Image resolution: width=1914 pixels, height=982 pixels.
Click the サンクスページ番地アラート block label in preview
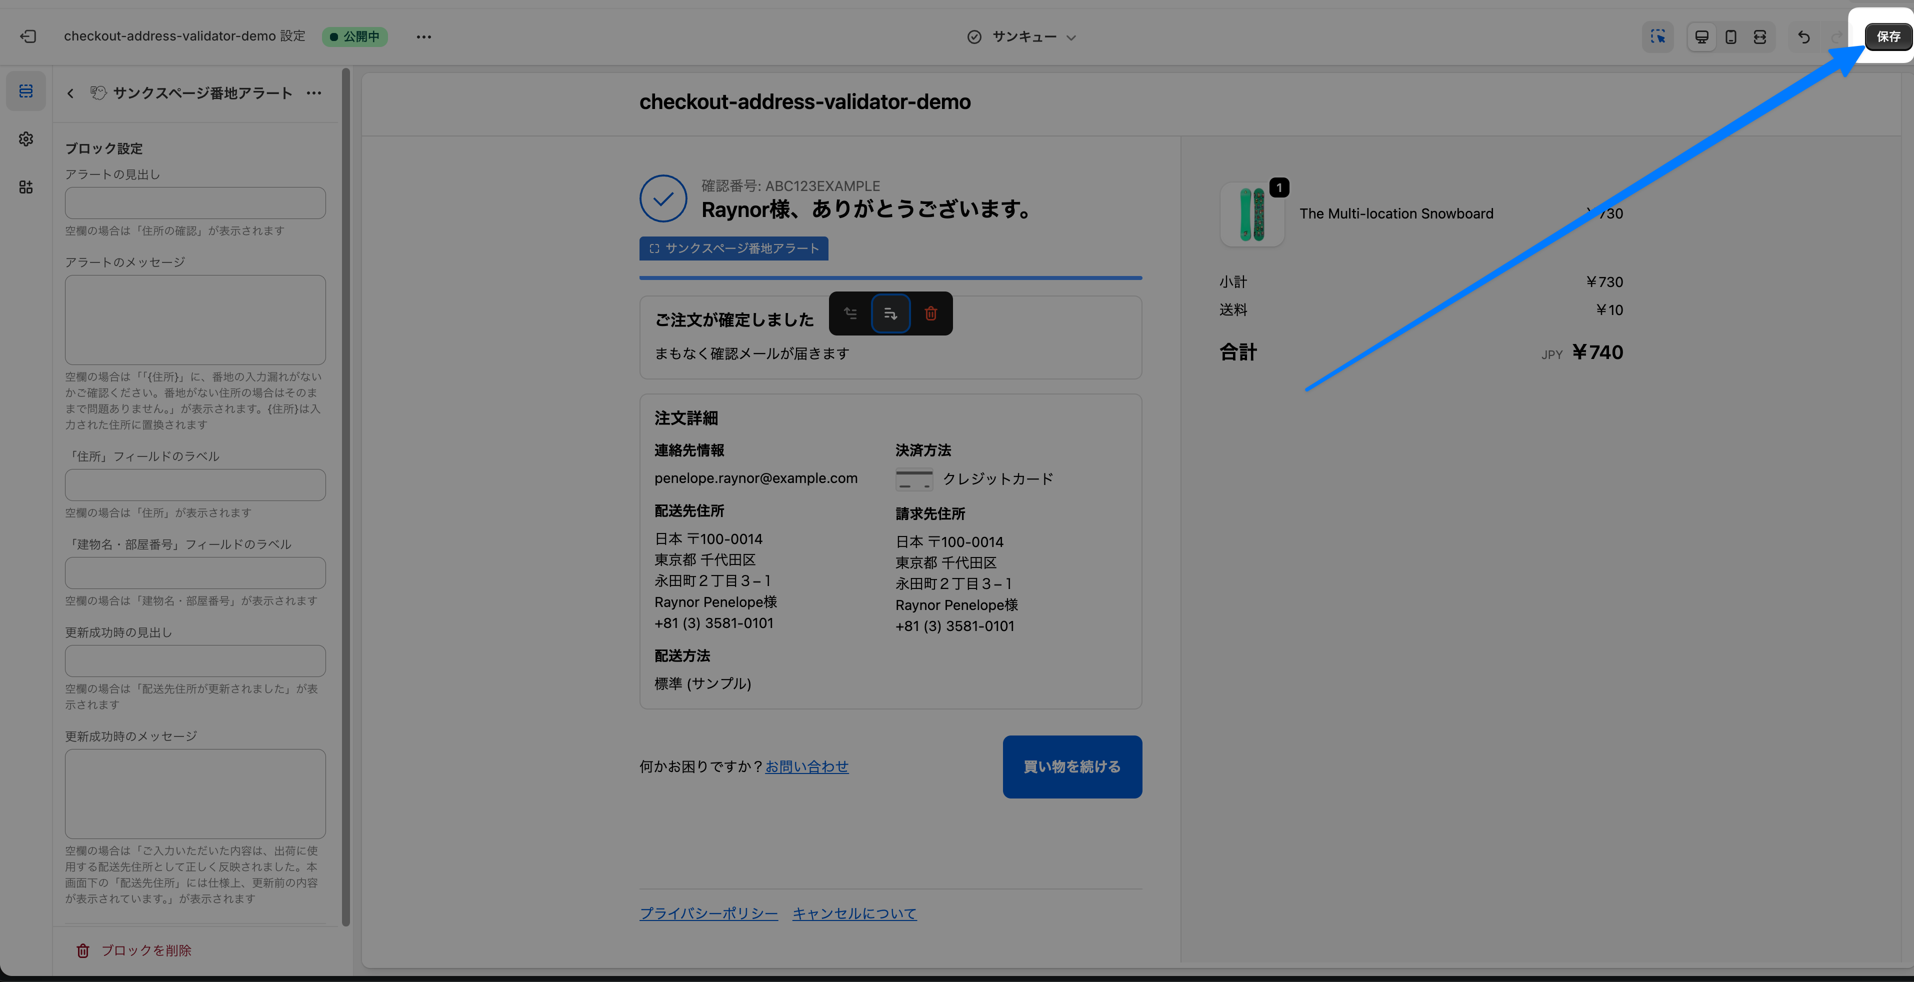[x=733, y=248]
